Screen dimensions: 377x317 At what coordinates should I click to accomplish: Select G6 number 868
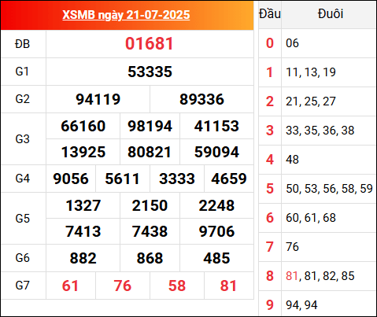tap(150, 258)
